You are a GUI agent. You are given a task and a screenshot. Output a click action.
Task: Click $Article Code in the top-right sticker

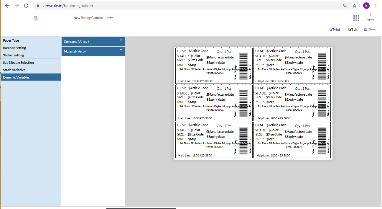[276, 51]
